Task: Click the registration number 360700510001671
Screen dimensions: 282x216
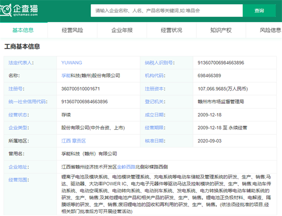Action: pos(80,88)
